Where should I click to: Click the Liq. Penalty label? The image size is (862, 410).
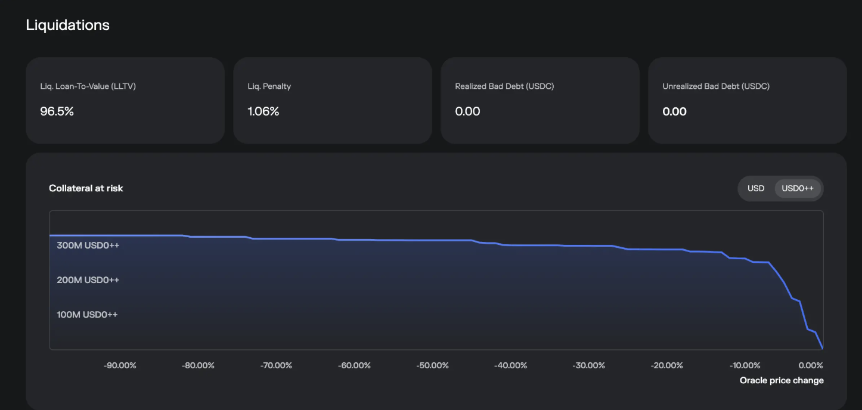click(x=269, y=86)
